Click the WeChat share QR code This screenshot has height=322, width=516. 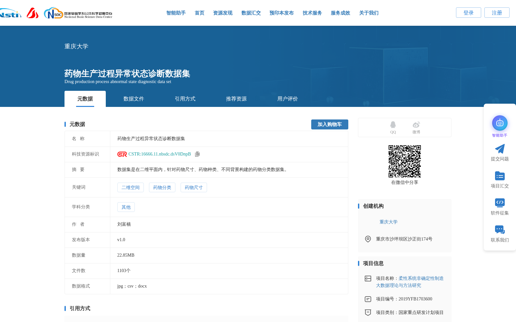405,161
